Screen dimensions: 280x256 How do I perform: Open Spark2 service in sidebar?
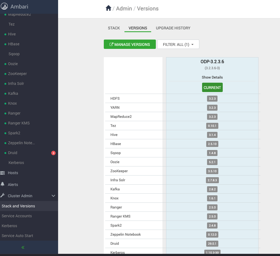click(x=14, y=133)
